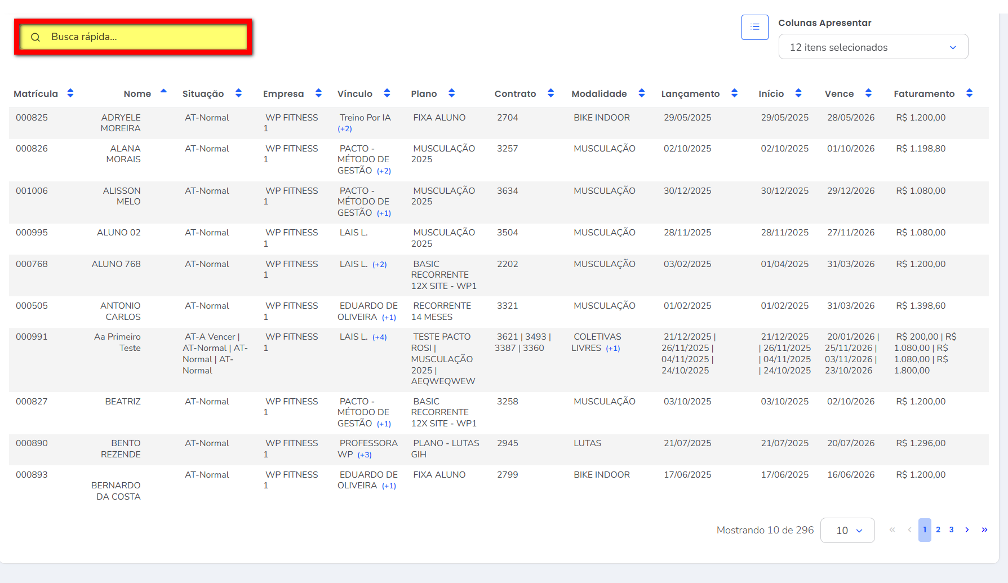This screenshot has width=1008, height=583.
Task: Sort table by Plano column
Action: coord(451,94)
